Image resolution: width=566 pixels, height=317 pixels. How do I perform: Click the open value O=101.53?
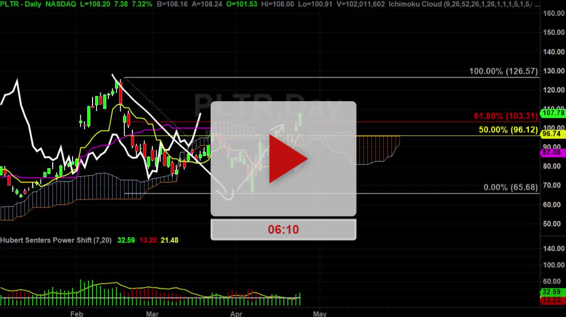(x=241, y=4)
